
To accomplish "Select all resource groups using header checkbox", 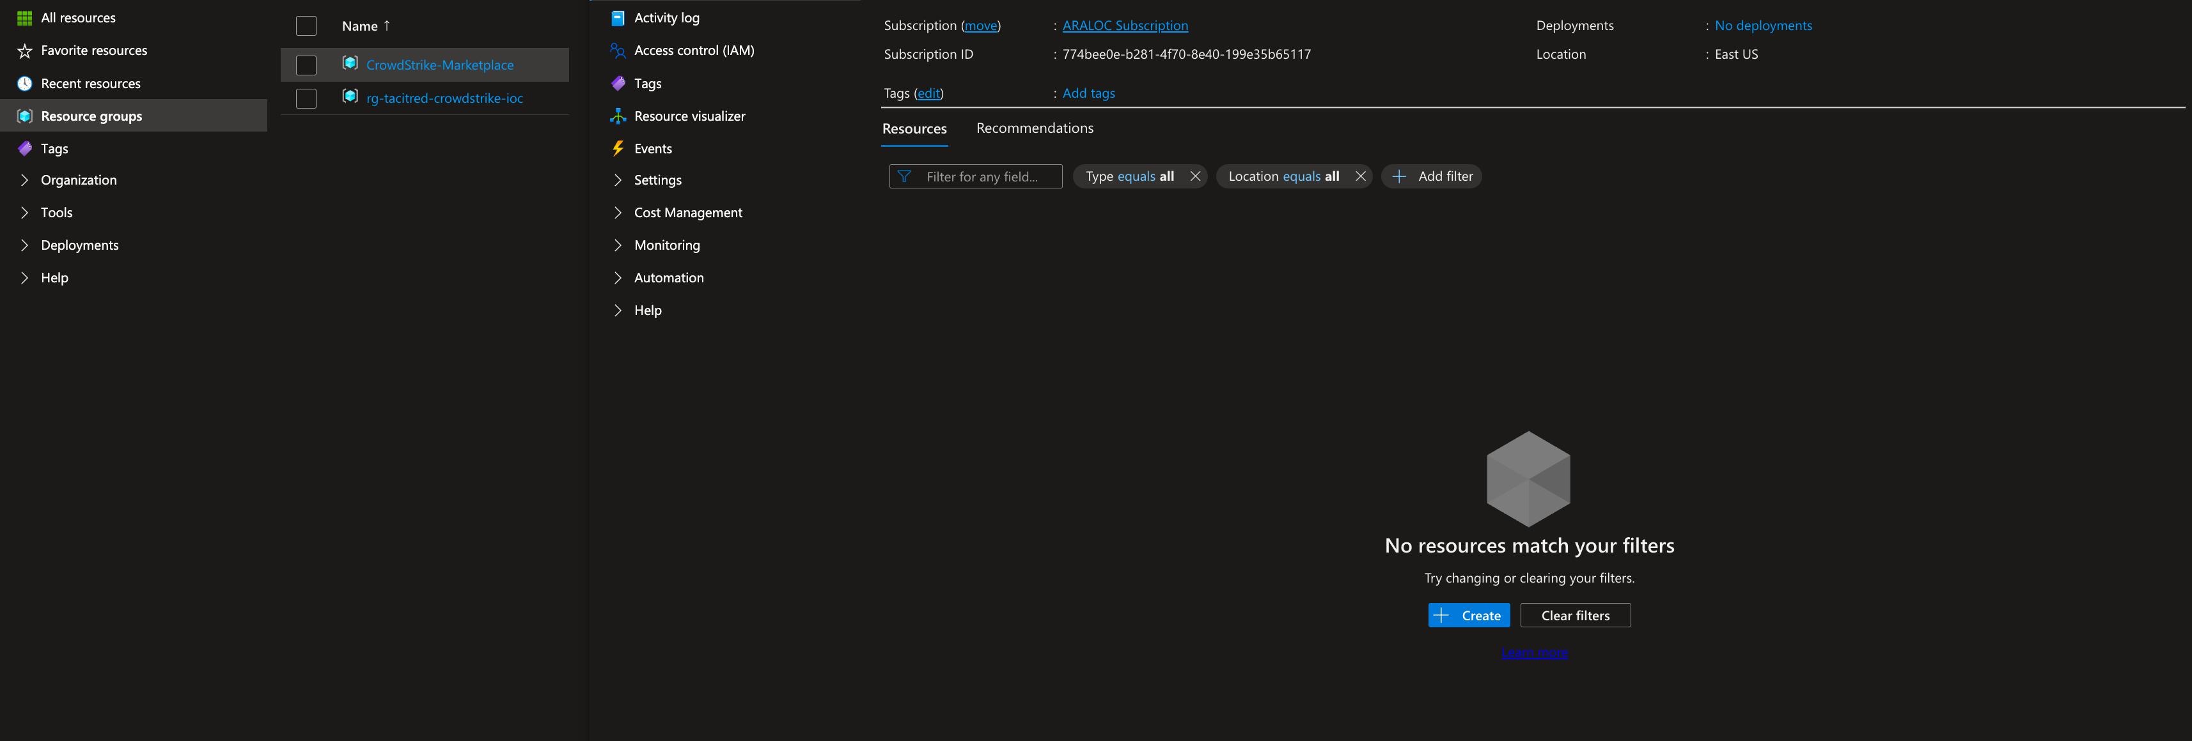I will 306,26.
